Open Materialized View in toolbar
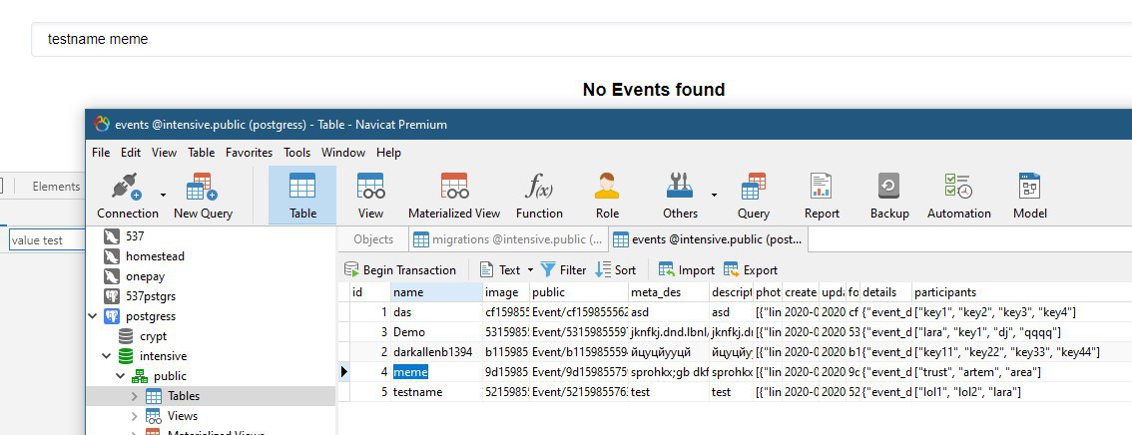 click(x=454, y=195)
